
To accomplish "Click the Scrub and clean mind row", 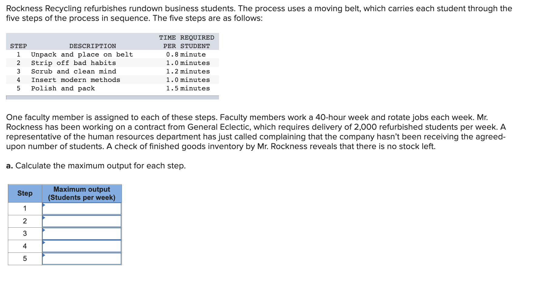I will pyautogui.click(x=113, y=71).
